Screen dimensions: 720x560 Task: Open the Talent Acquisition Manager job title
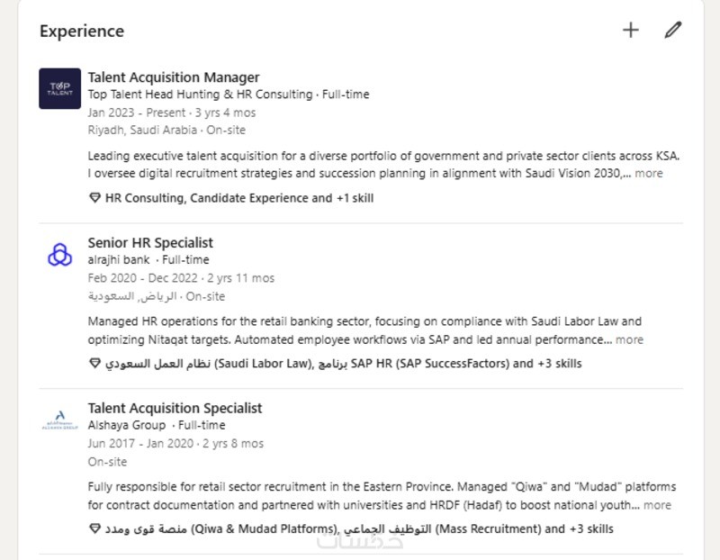point(174,77)
